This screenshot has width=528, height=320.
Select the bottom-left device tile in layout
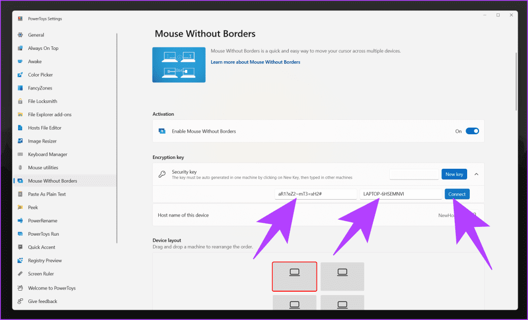[x=294, y=303]
